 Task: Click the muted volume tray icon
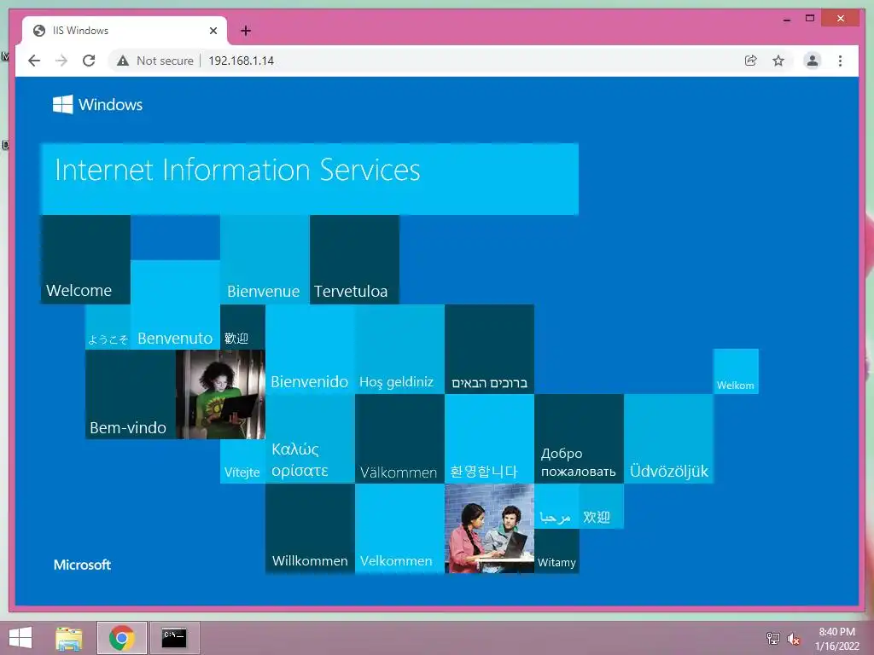coord(794,639)
